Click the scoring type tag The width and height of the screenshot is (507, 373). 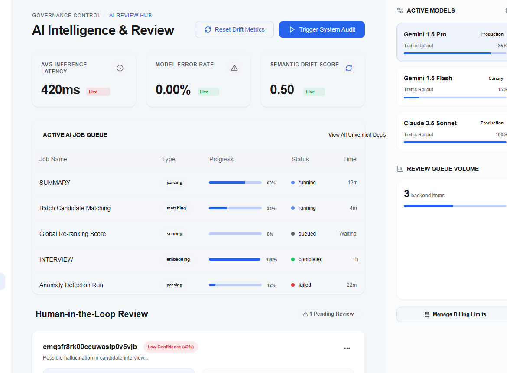point(174,234)
